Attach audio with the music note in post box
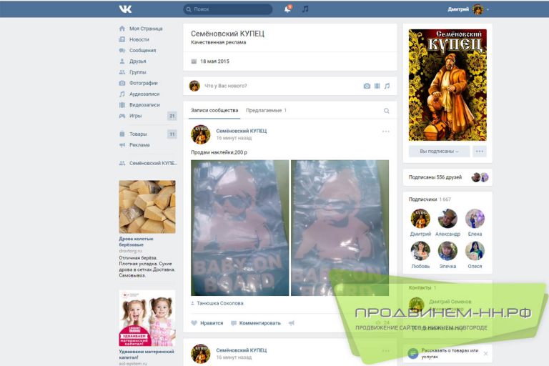 click(387, 86)
